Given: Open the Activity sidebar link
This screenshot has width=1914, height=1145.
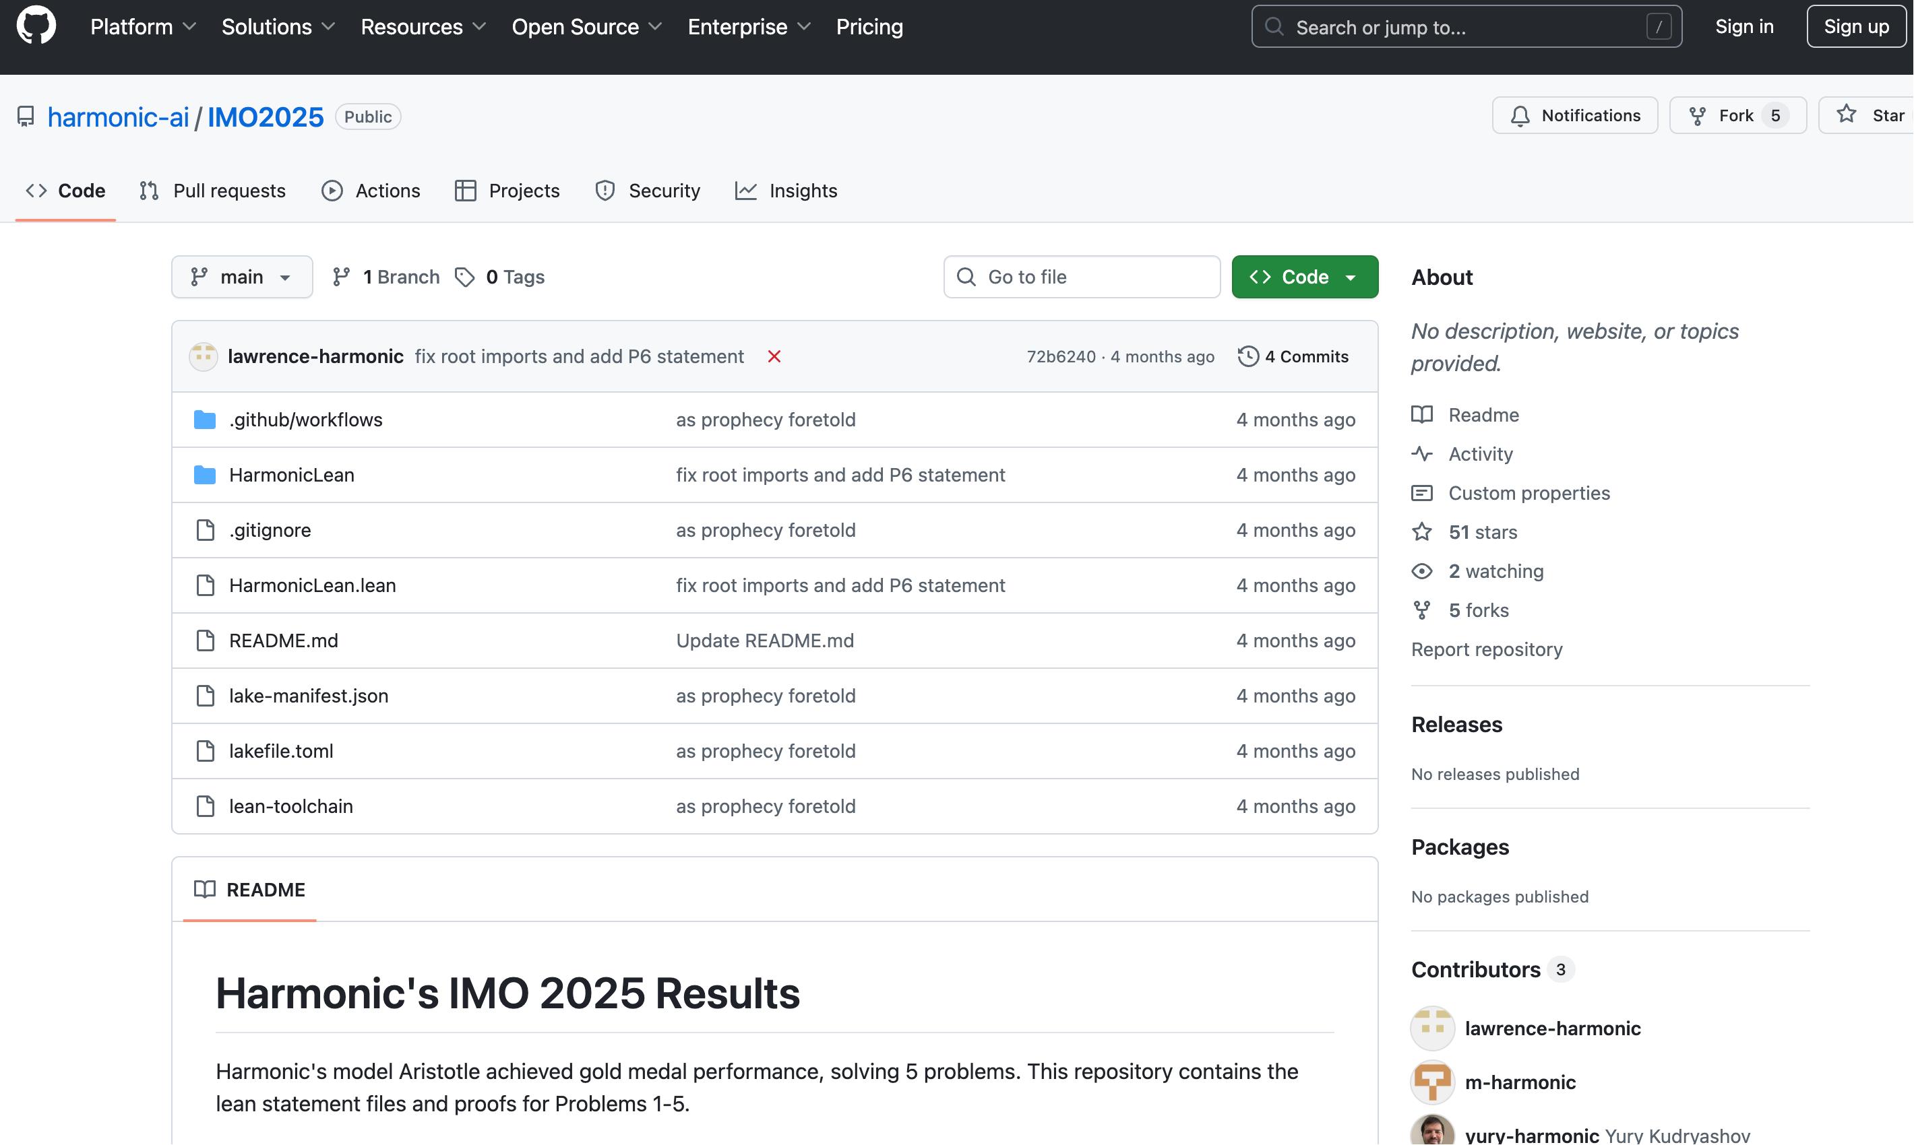Looking at the screenshot, I should tap(1479, 455).
